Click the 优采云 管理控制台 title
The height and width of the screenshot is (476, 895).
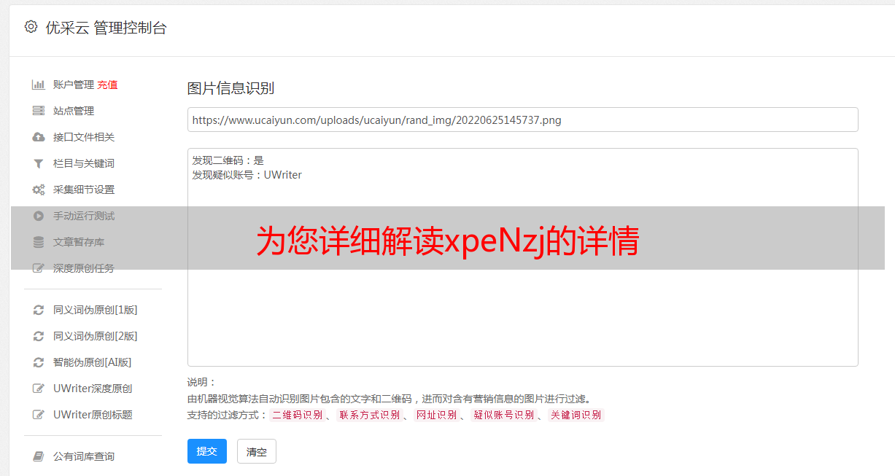coord(106,28)
